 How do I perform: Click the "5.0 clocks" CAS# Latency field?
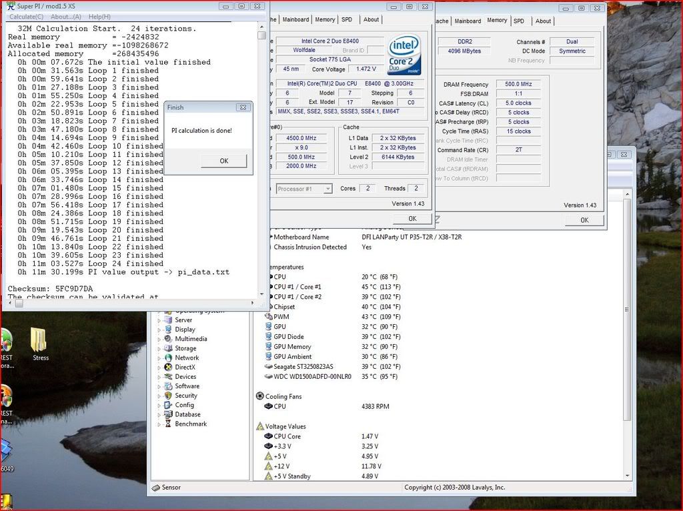(x=518, y=103)
